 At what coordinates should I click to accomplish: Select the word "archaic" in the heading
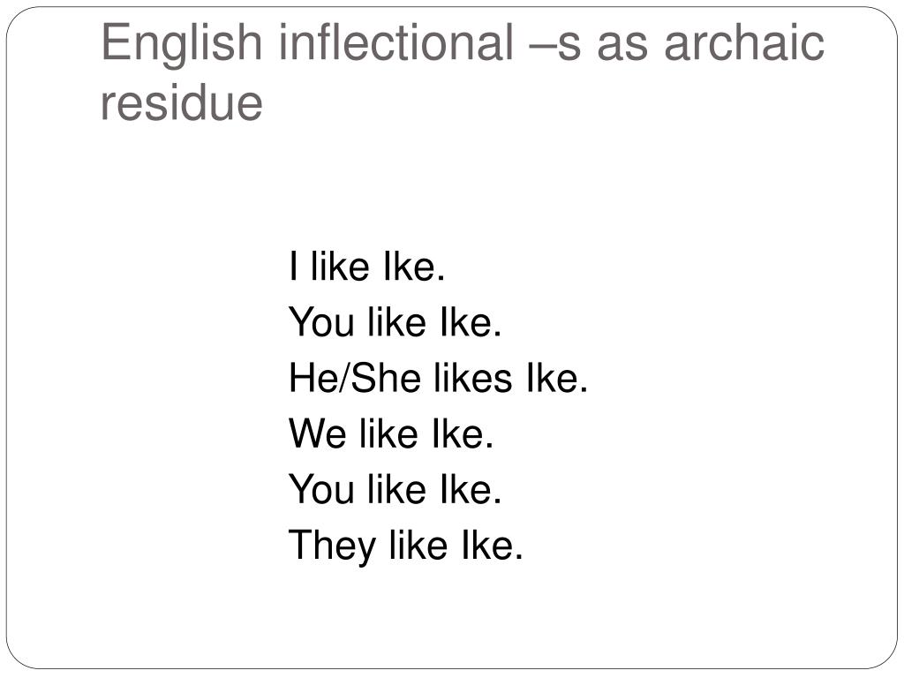744,42
